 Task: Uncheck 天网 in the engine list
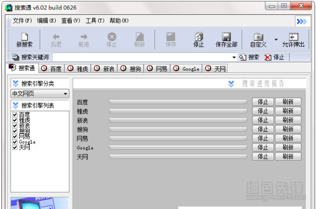pyautogui.click(x=15, y=147)
